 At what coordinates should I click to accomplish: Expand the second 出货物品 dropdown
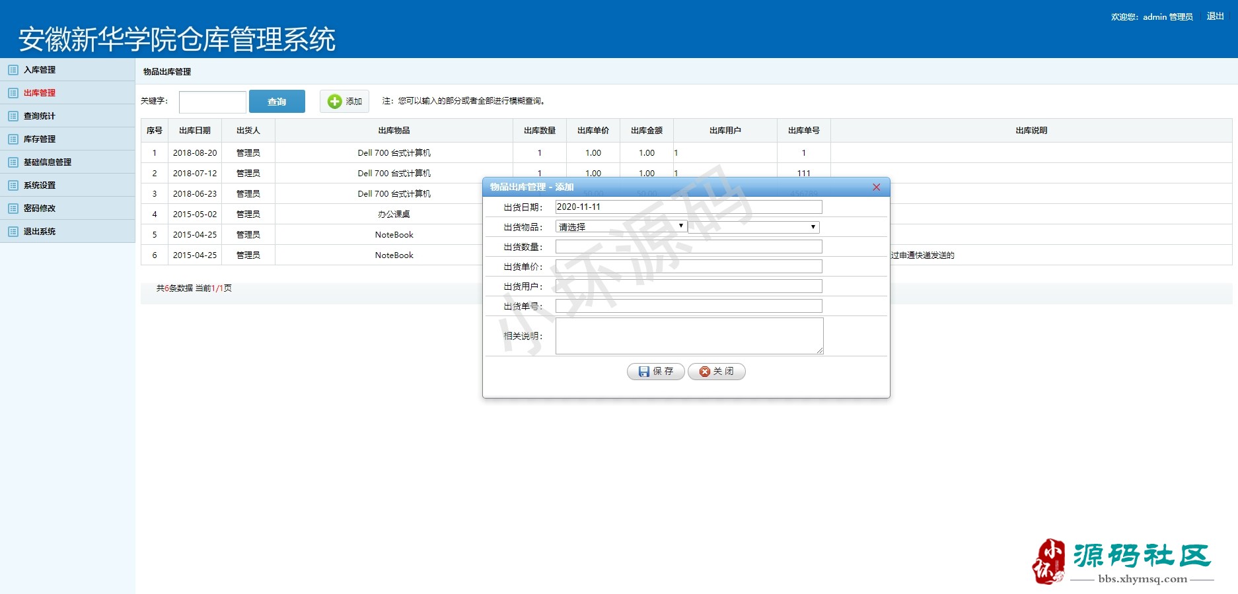point(753,227)
